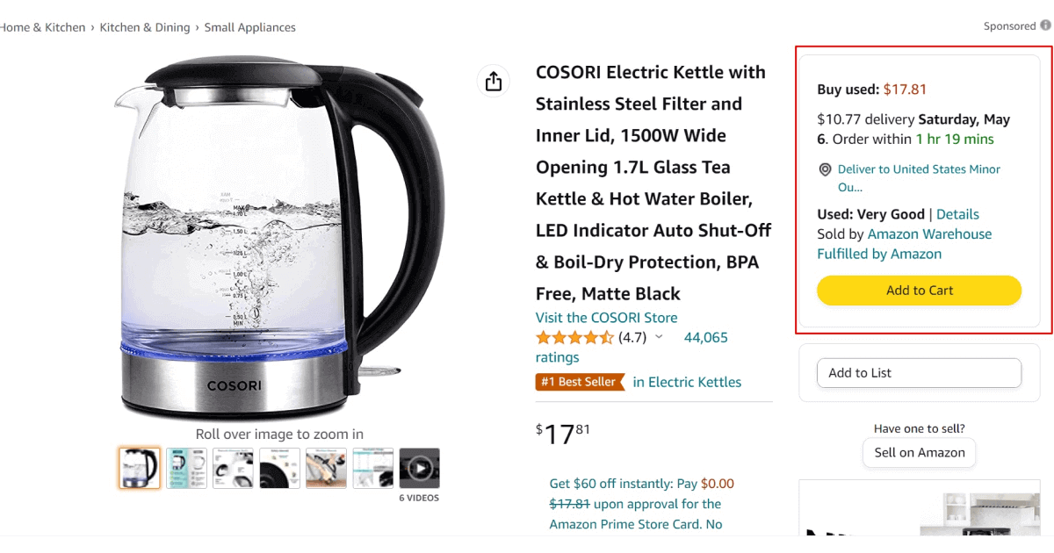The width and height of the screenshot is (1054, 553).
Task: Open the used condition Details link
Action: tap(957, 214)
